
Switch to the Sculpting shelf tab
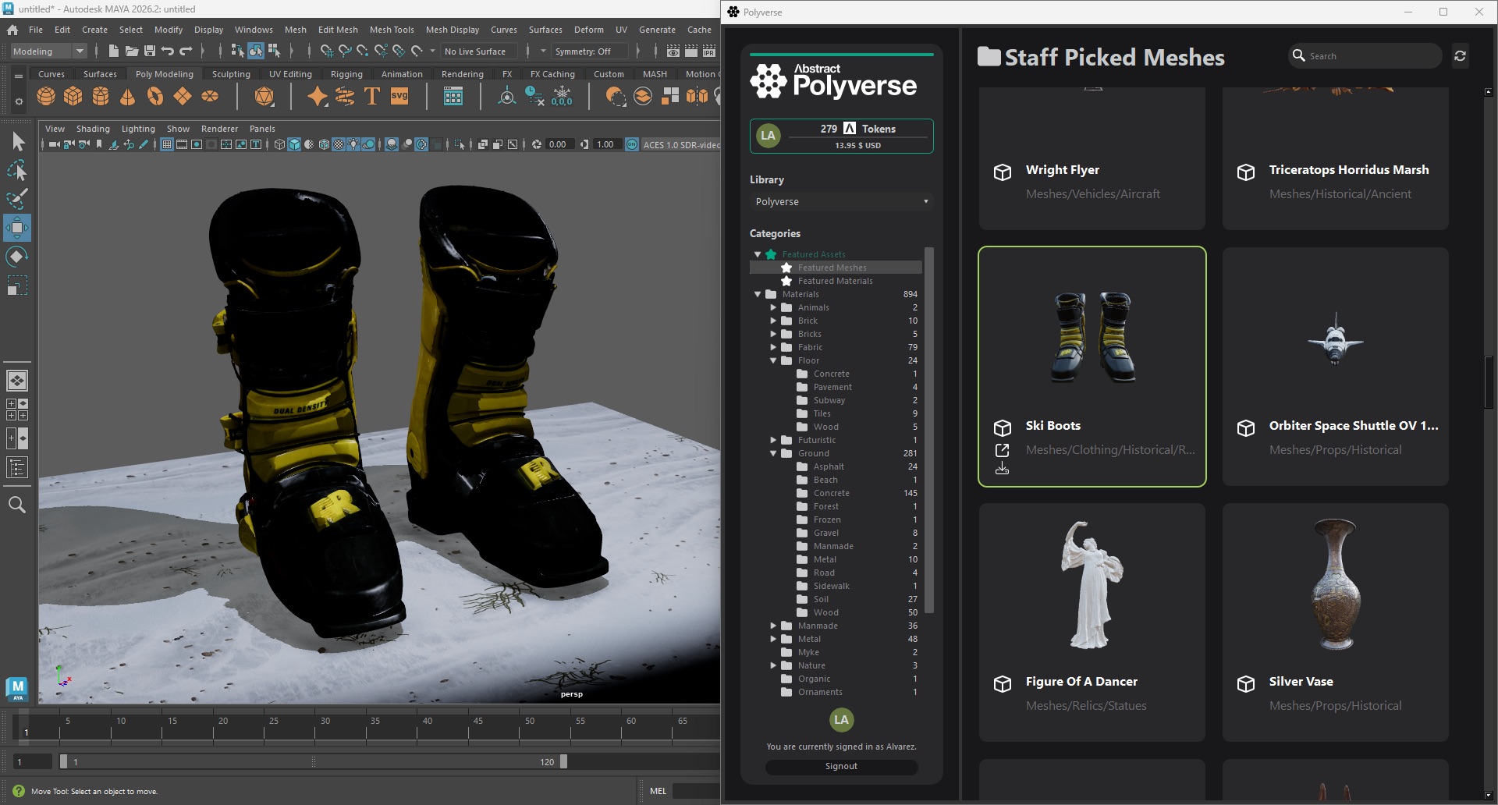coord(231,74)
